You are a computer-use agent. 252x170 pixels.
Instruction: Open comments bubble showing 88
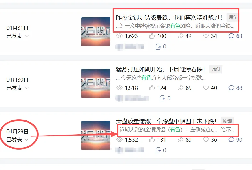[x=231, y=88]
